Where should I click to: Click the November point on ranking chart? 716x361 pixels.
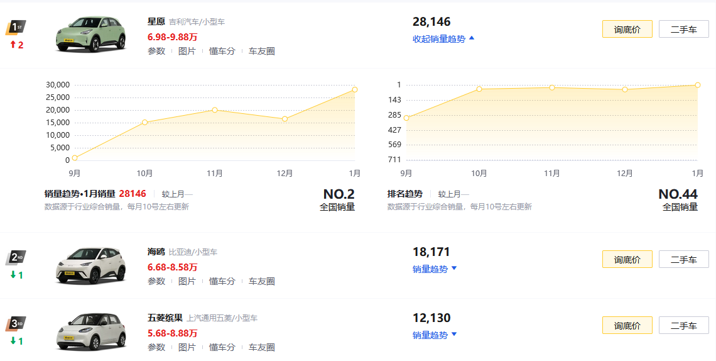(552, 87)
